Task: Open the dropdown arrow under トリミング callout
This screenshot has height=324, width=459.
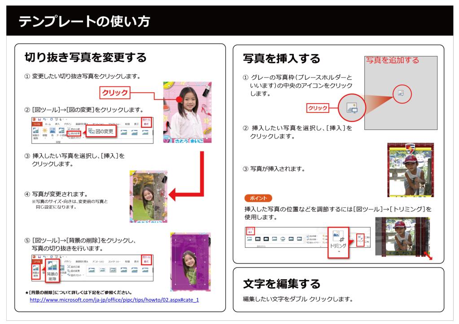Action: [x=339, y=251]
